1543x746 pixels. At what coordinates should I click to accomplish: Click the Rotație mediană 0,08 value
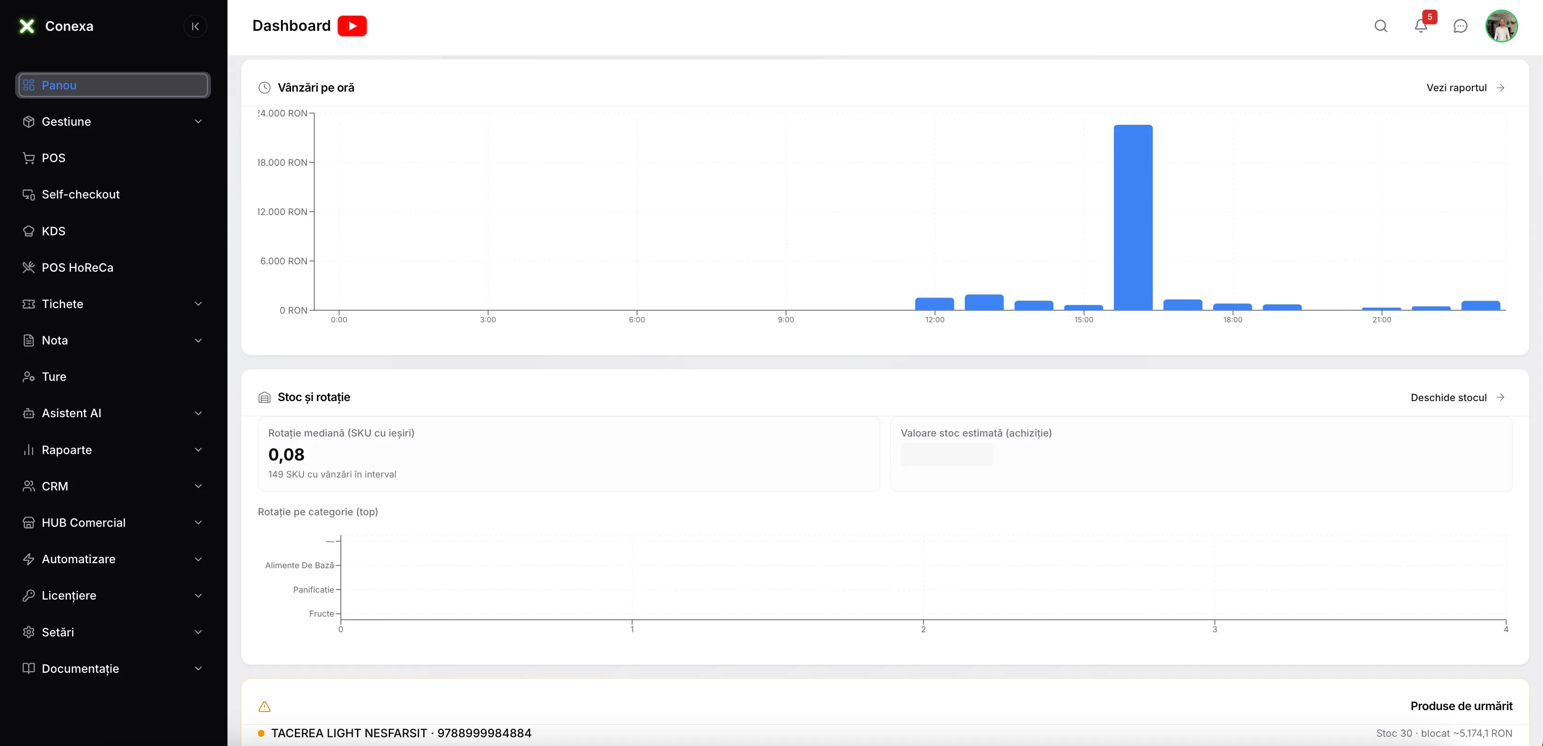click(x=286, y=455)
